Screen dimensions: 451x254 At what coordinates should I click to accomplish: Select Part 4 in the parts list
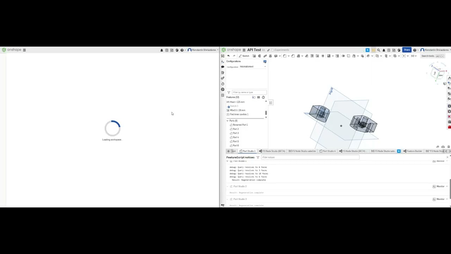[x=234, y=137]
